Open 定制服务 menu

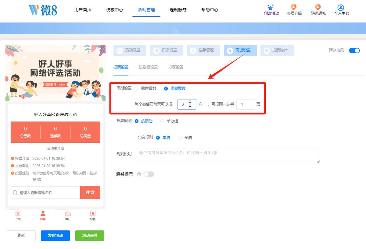pyautogui.click(x=178, y=10)
